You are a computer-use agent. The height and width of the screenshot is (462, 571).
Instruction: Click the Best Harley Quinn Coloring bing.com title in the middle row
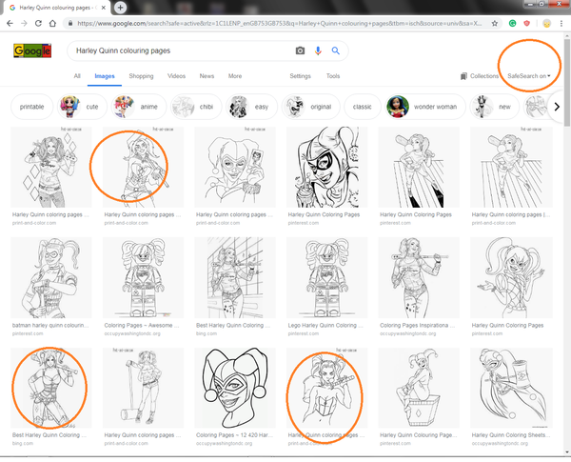pos(233,325)
